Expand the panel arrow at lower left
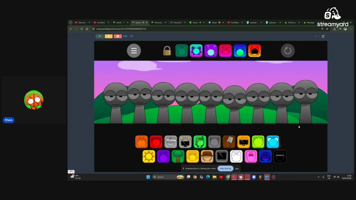This screenshot has width=356, height=200. coord(71,172)
